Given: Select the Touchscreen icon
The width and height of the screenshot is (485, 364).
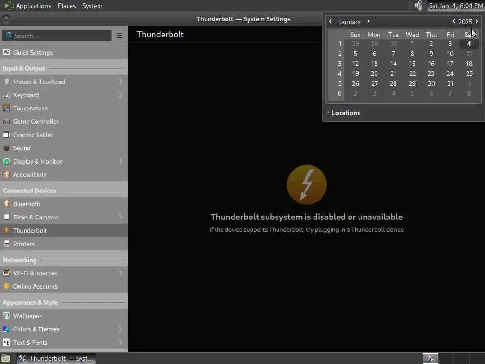Looking at the screenshot, I should point(7,109).
